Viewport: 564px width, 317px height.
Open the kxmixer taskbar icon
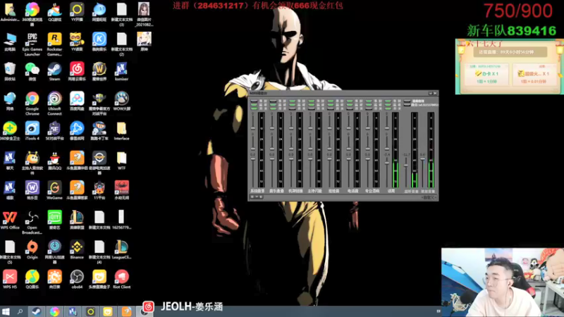click(x=73, y=311)
